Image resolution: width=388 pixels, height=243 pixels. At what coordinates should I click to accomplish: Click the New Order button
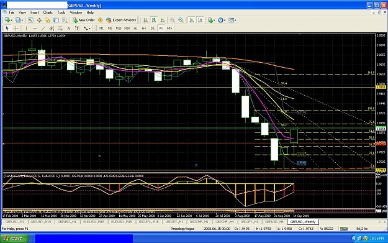(84, 20)
